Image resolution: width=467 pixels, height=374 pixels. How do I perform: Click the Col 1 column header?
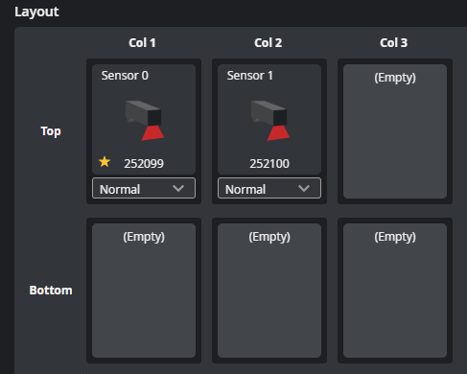[142, 43]
